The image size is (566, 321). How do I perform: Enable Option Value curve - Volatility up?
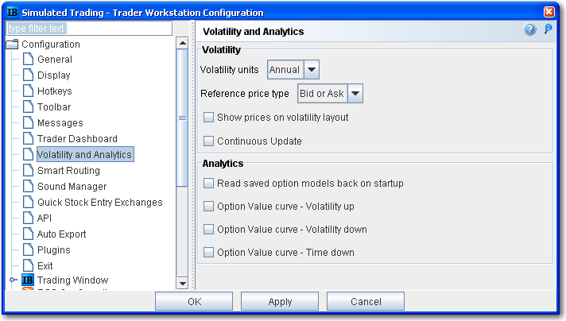(208, 207)
